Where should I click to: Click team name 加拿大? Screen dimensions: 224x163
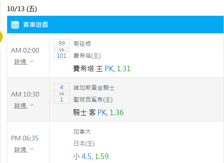coord(82,131)
